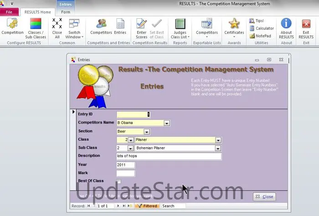Expand the Pilsner class name dropdown
The height and width of the screenshot is (216, 319).
point(218,140)
